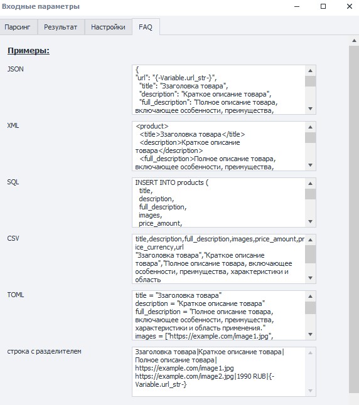
Task: Click the XML example scroll-up arrow
Action: [x=311, y=127]
